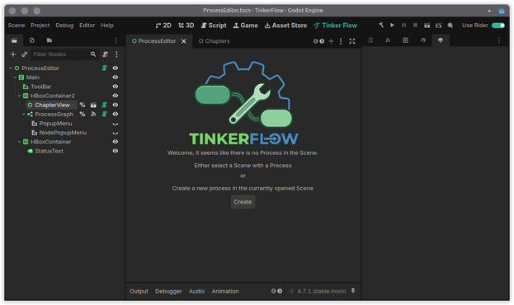The width and height of the screenshot is (514, 305).
Task: Open the Output bottom panel
Action: pyautogui.click(x=139, y=291)
